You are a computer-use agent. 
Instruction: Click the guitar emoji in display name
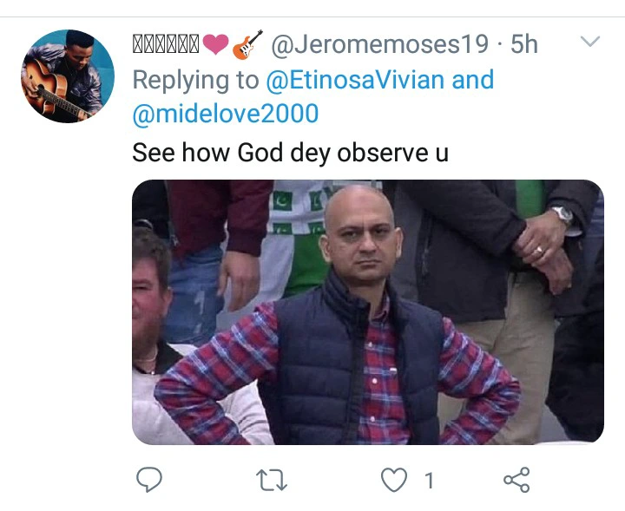pos(247,43)
